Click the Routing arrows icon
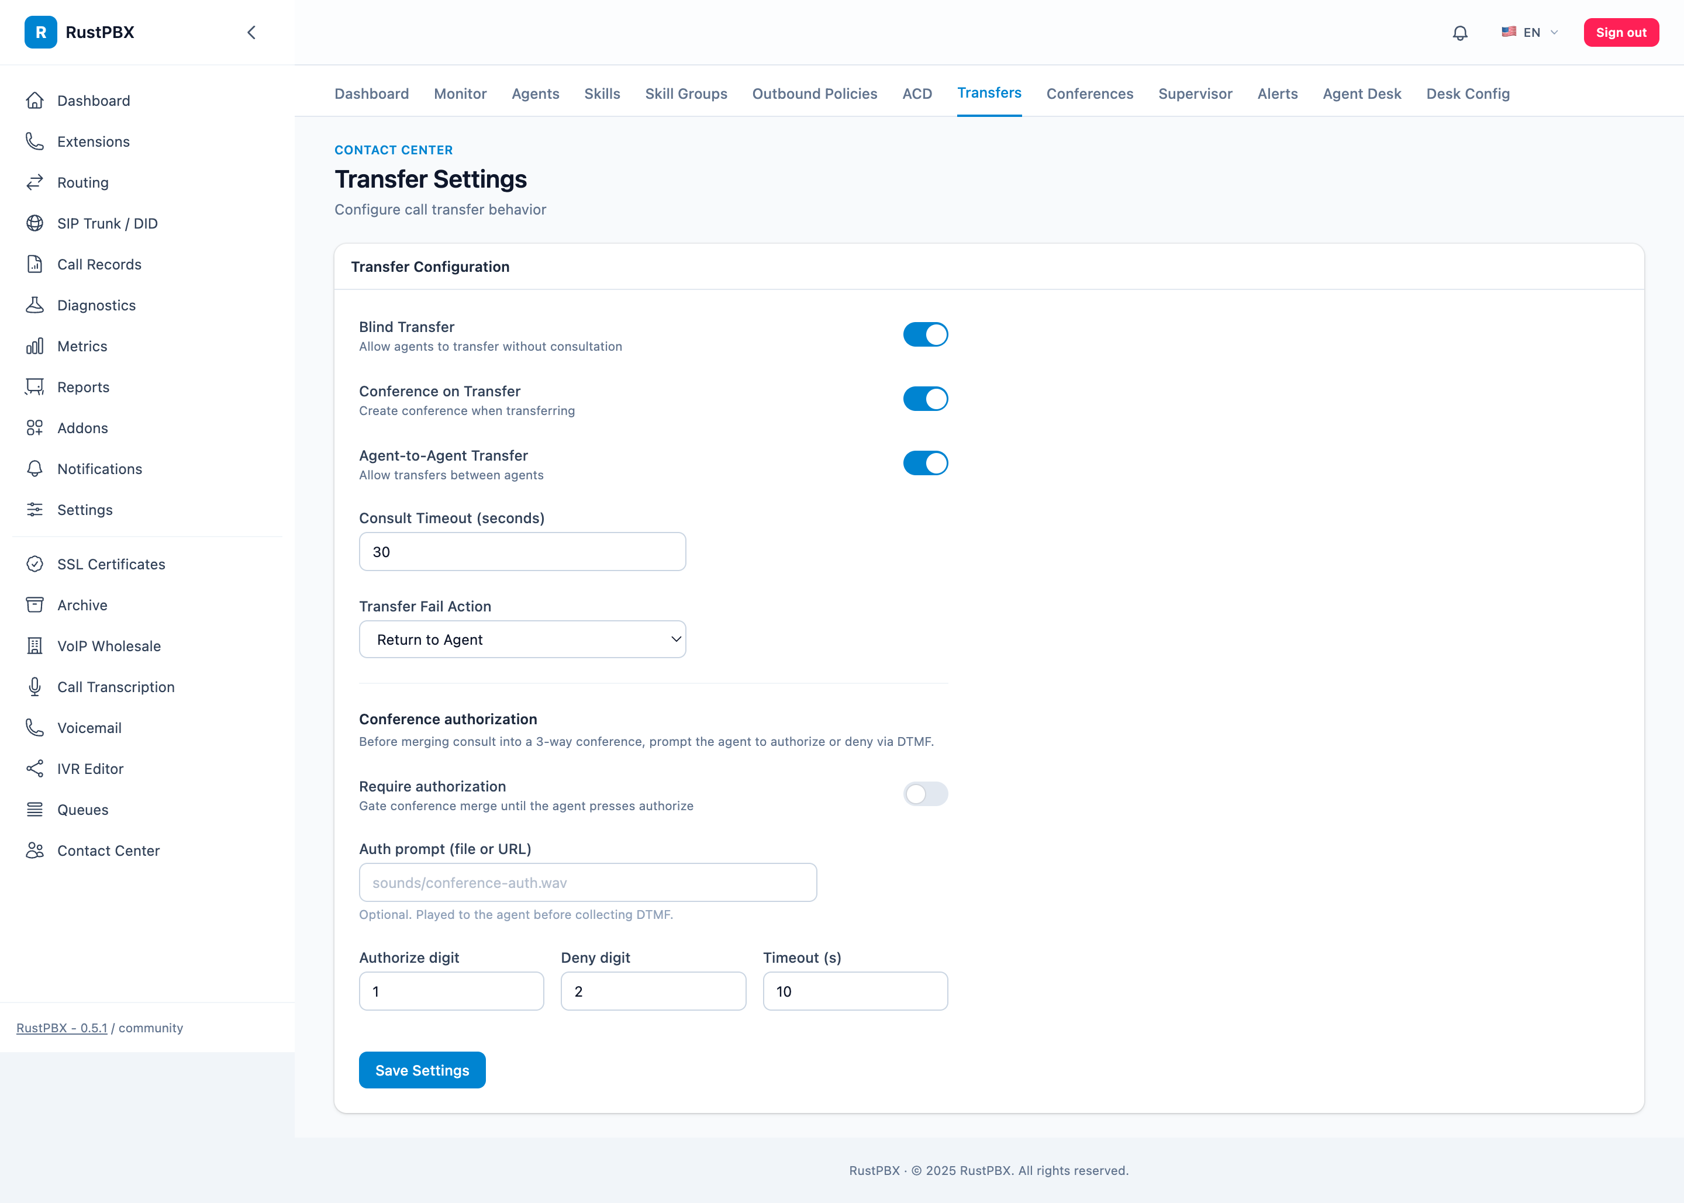The height and width of the screenshot is (1203, 1684). 35,182
